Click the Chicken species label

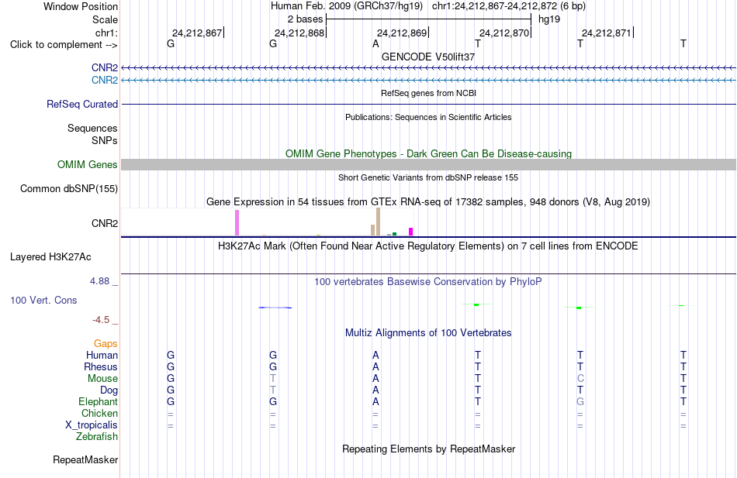point(99,413)
